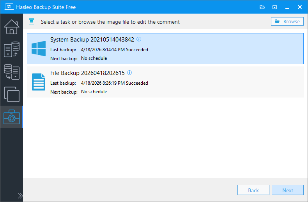Click the Browse button

pyautogui.click(x=287, y=21)
